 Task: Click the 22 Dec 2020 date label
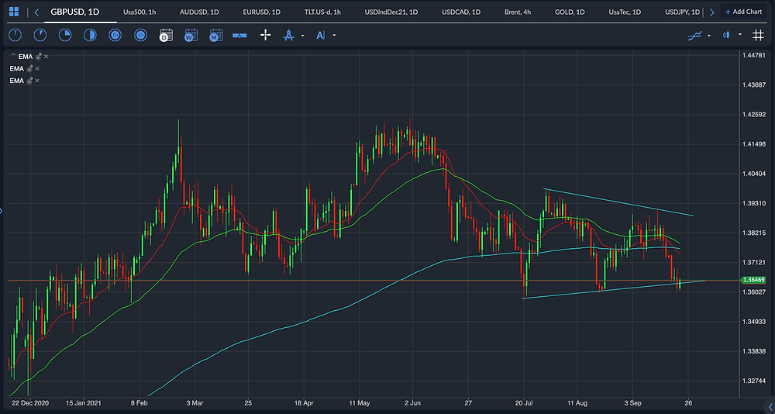pos(29,402)
